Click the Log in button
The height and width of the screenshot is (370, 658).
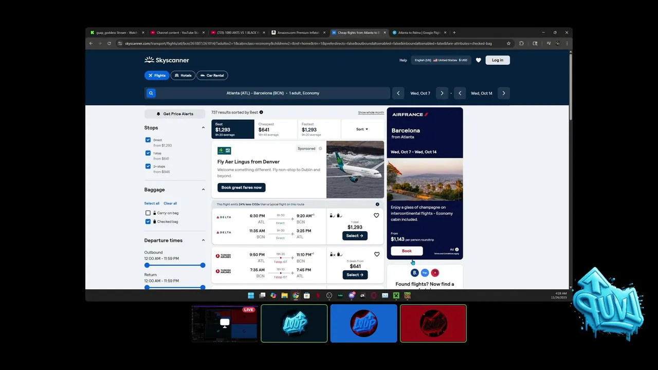click(498, 60)
